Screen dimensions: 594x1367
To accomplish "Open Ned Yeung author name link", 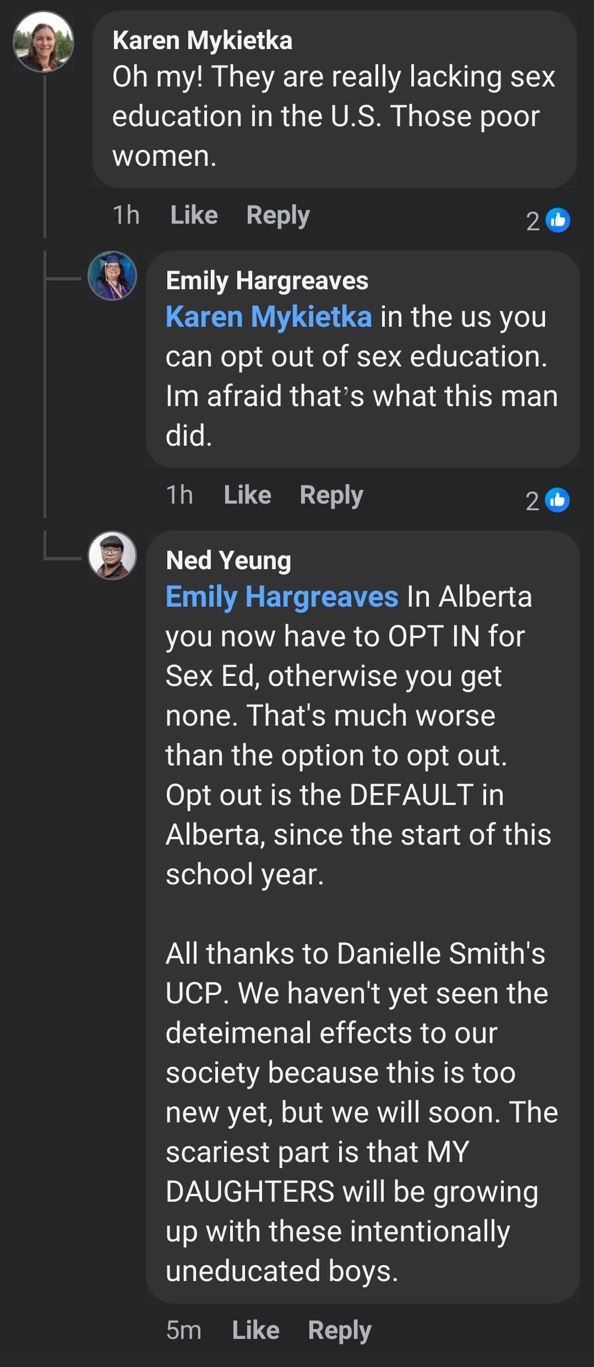I will [228, 560].
